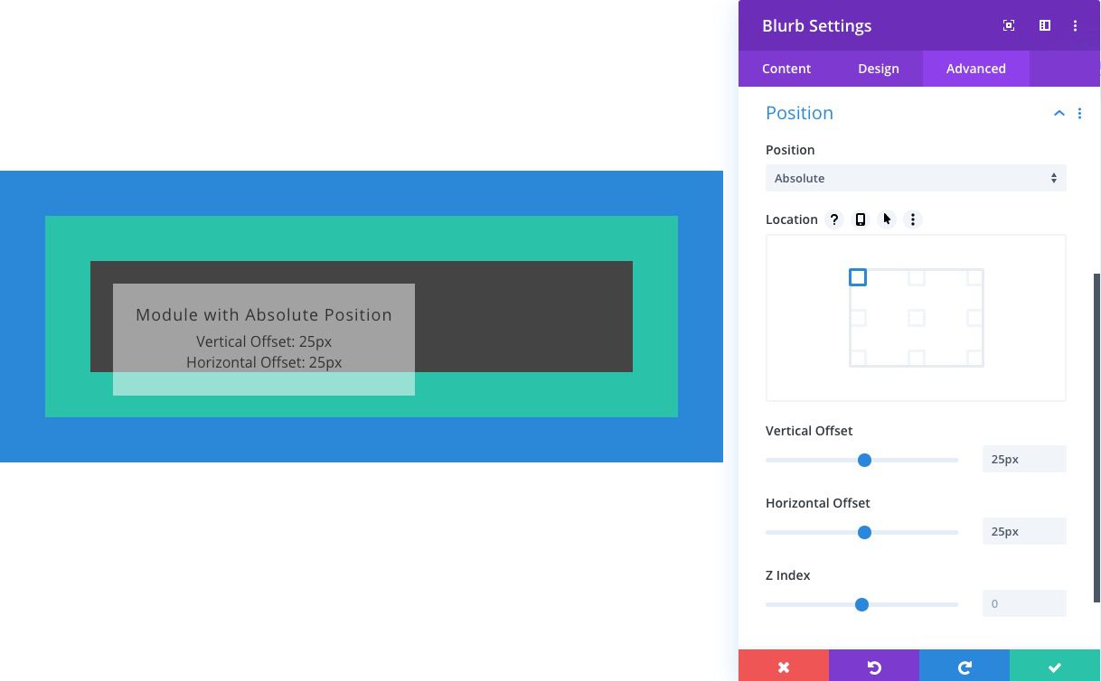The height and width of the screenshot is (681, 1101).
Task: Enable hover Location settings via cursor icon
Action: 886,219
